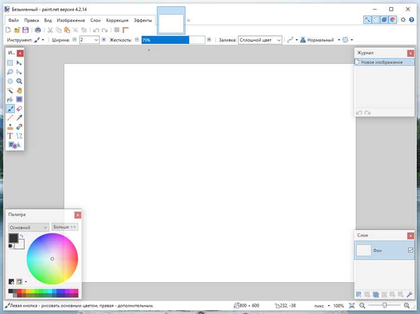Select the Color Picker eyedropper tool

(19, 118)
